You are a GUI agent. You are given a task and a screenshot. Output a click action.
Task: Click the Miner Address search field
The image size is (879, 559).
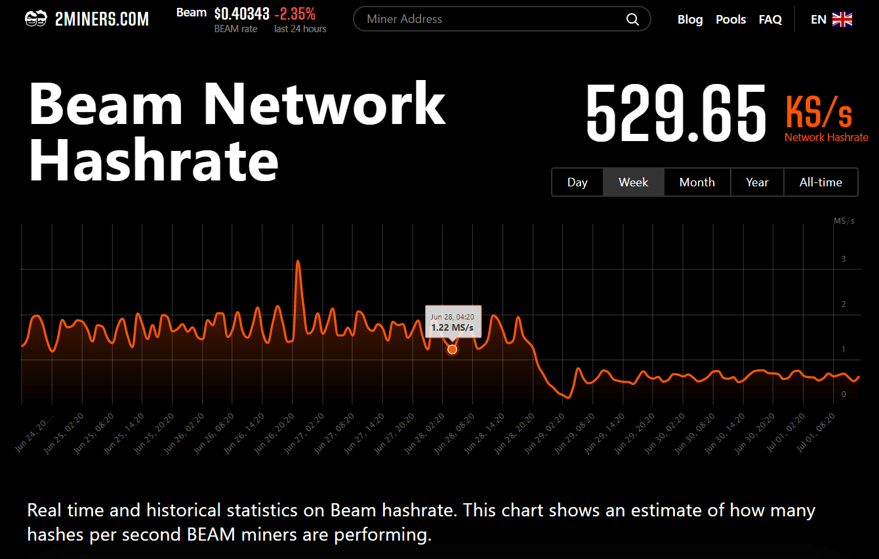pyautogui.click(x=485, y=19)
